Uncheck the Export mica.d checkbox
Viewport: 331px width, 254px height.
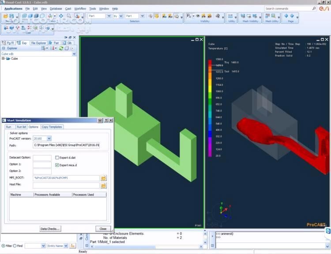coord(57,165)
